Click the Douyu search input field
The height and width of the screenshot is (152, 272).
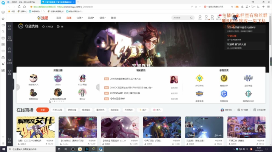pyautogui.click(x=181, y=18)
